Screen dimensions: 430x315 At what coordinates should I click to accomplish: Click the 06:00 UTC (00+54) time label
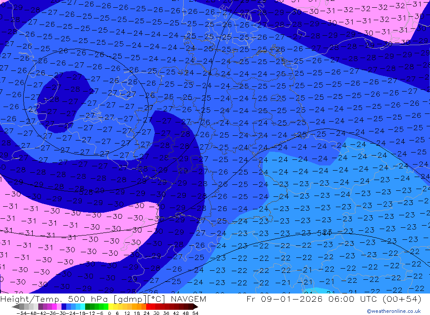(x=375, y=299)
